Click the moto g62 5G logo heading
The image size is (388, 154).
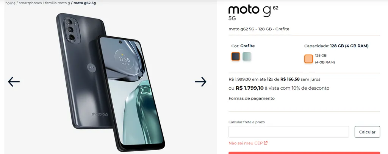click(x=253, y=13)
